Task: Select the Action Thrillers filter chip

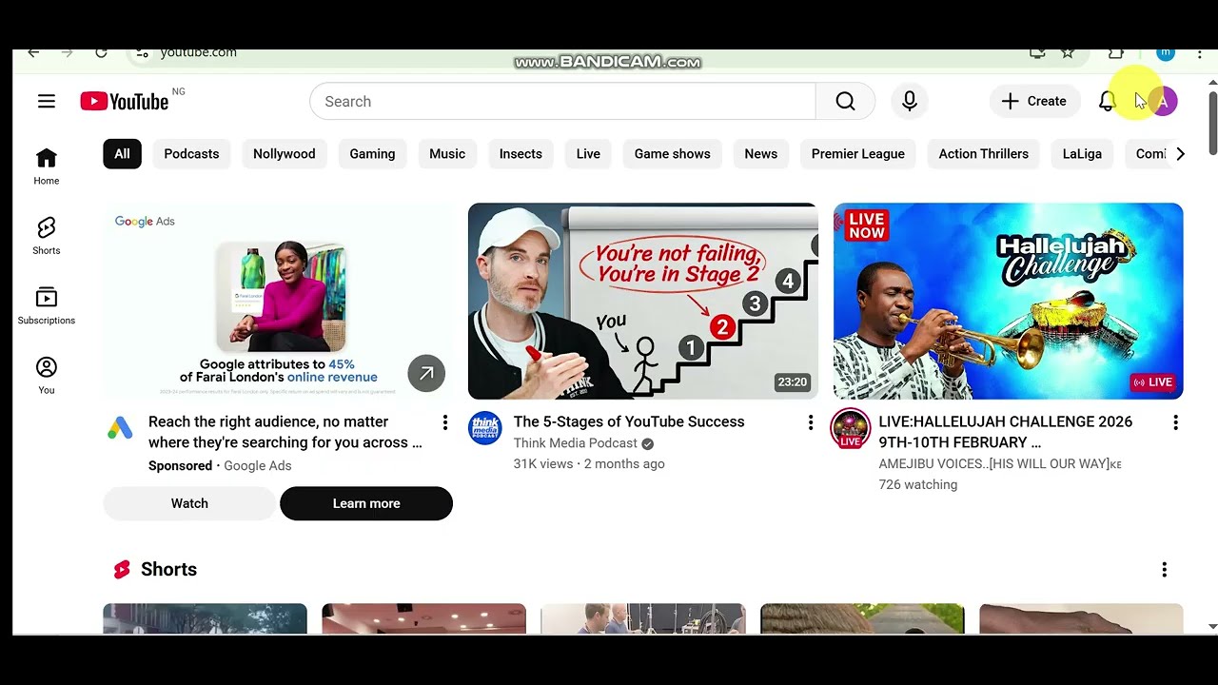Action: point(984,154)
